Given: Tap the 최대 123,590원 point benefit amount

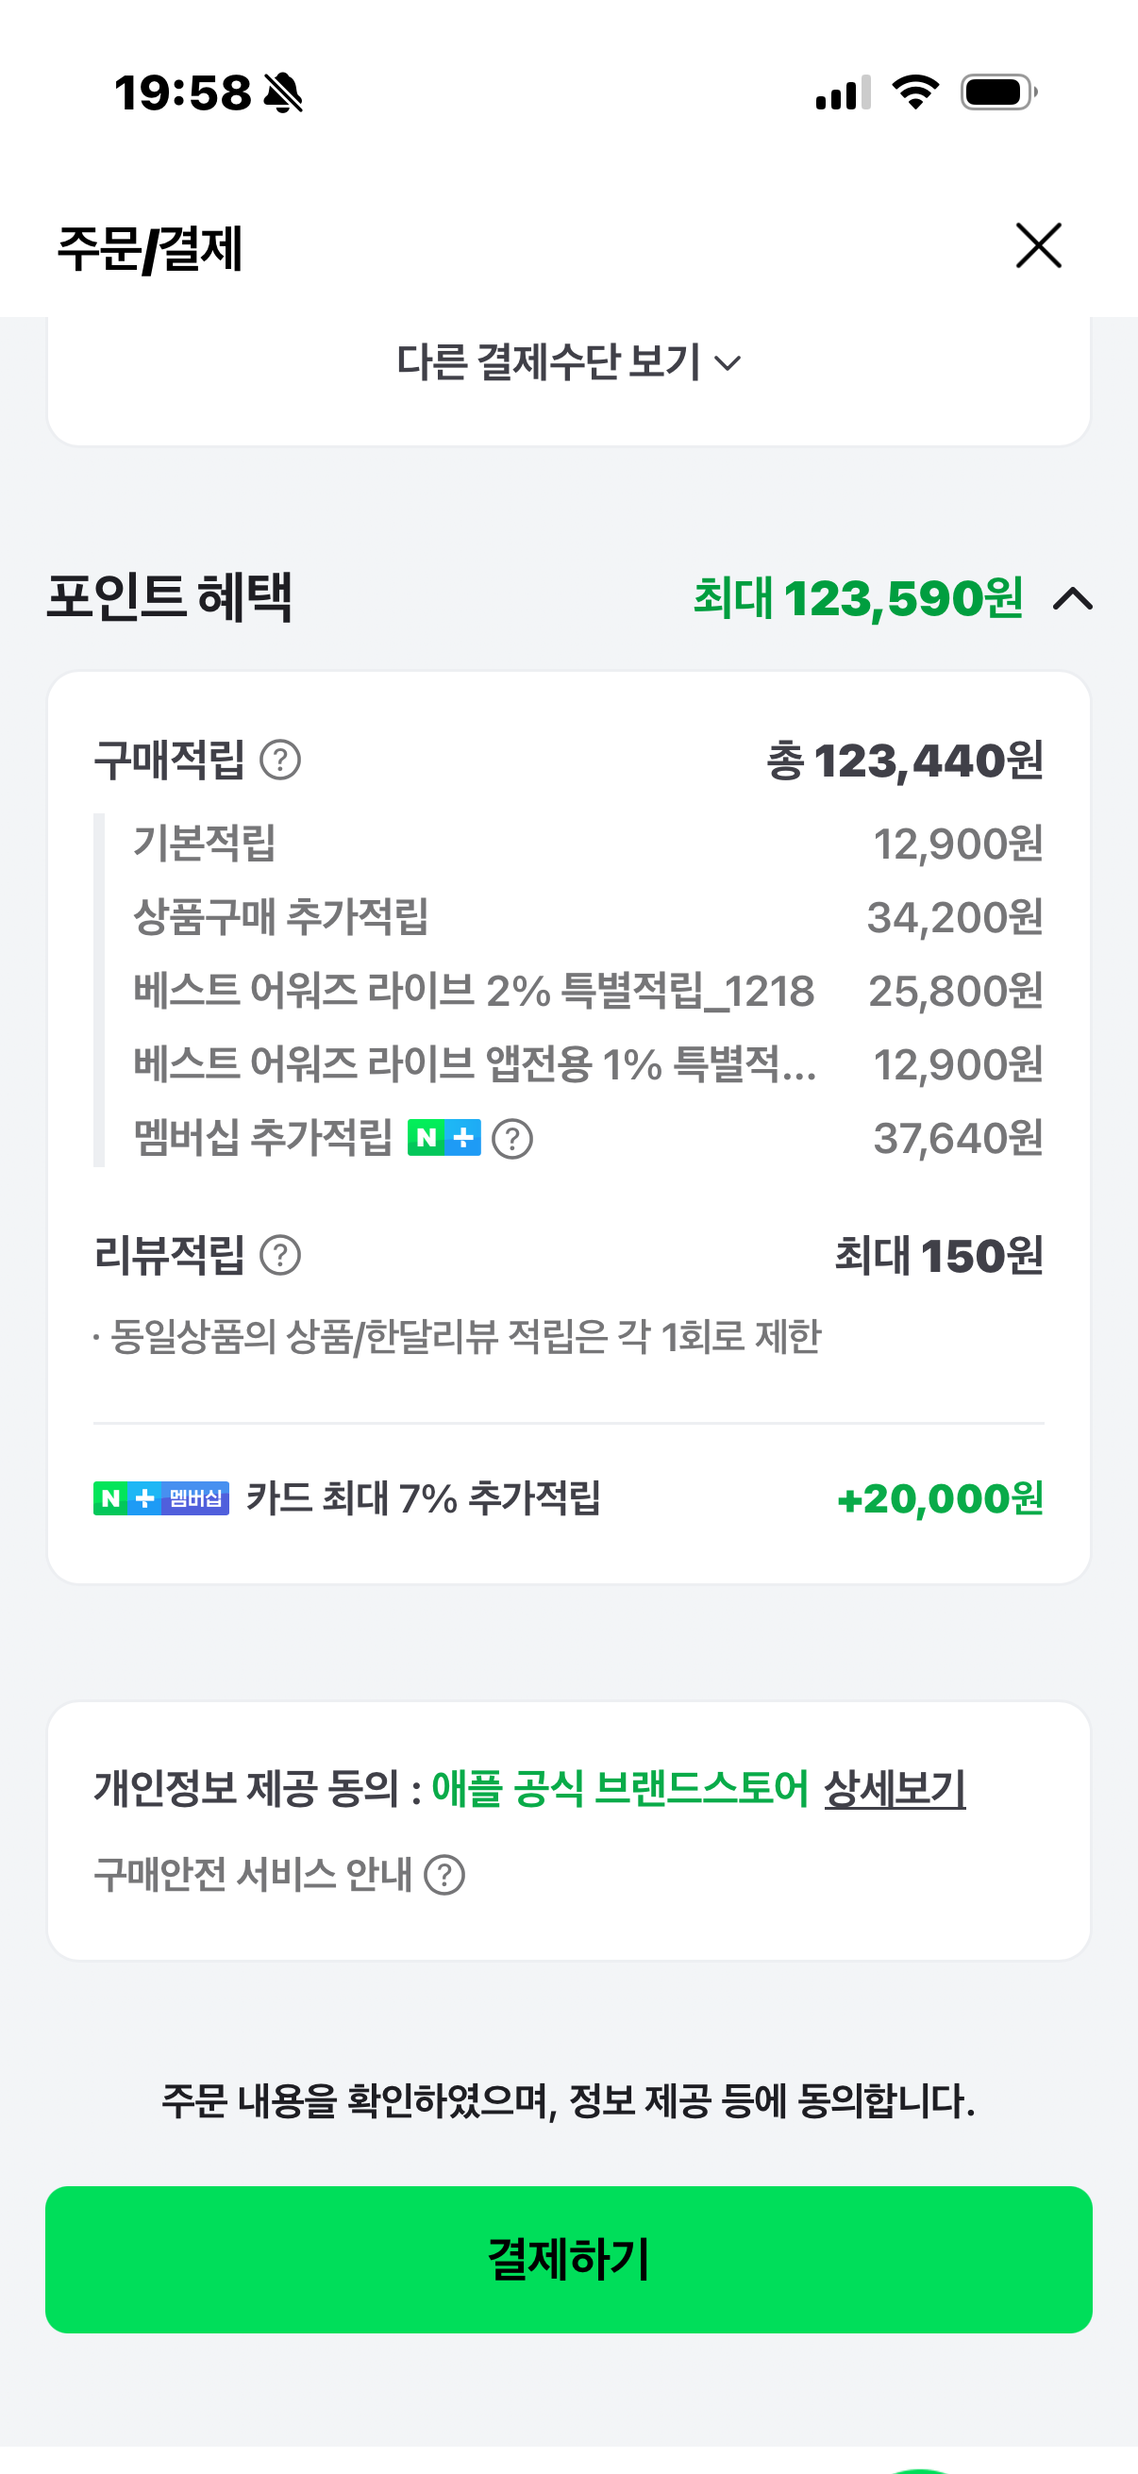Looking at the screenshot, I should click(x=858, y=598).
